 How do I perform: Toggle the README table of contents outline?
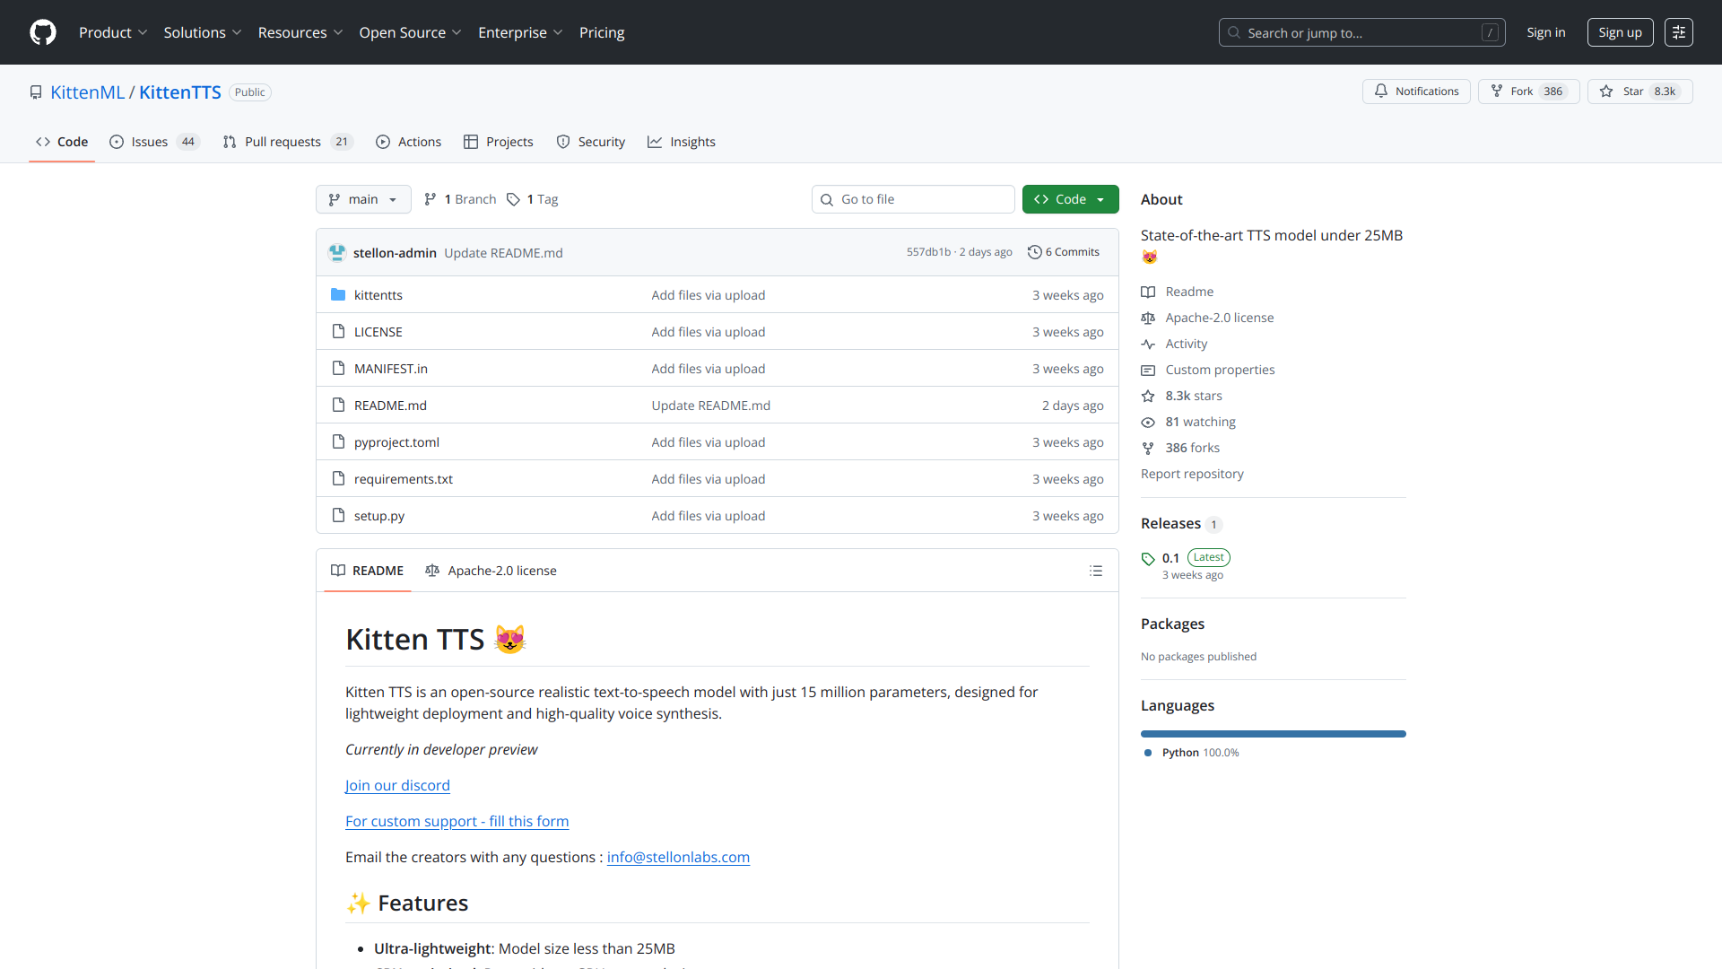pos(1096,571)
